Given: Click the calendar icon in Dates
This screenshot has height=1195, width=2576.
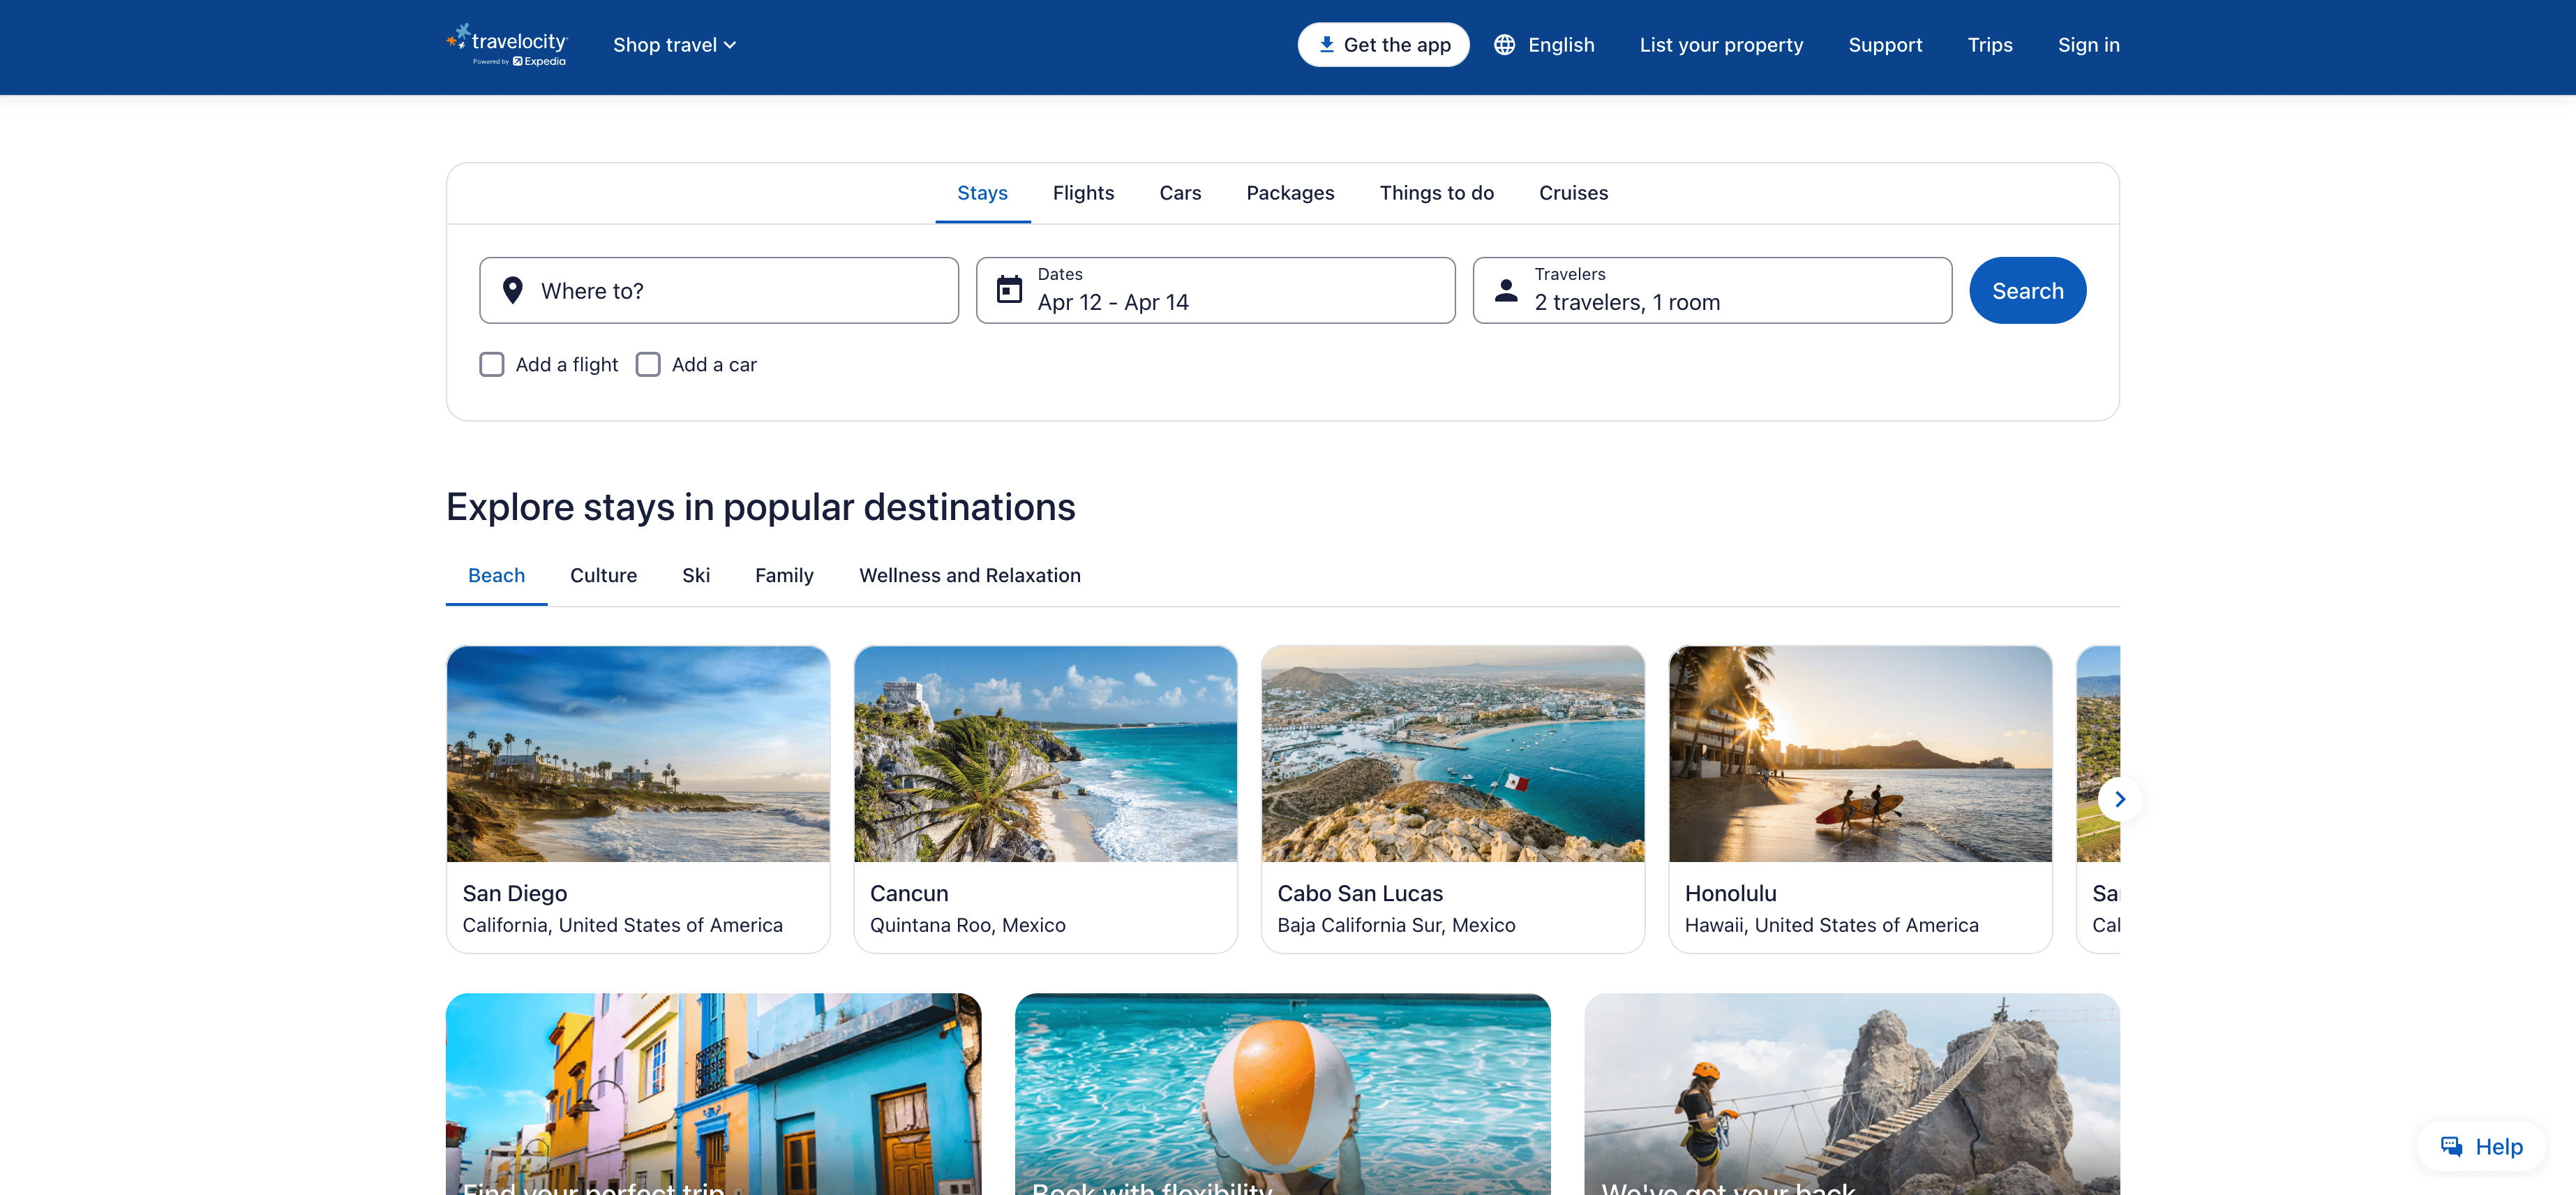Looking at the screenshot, I should pos(1009,290).
